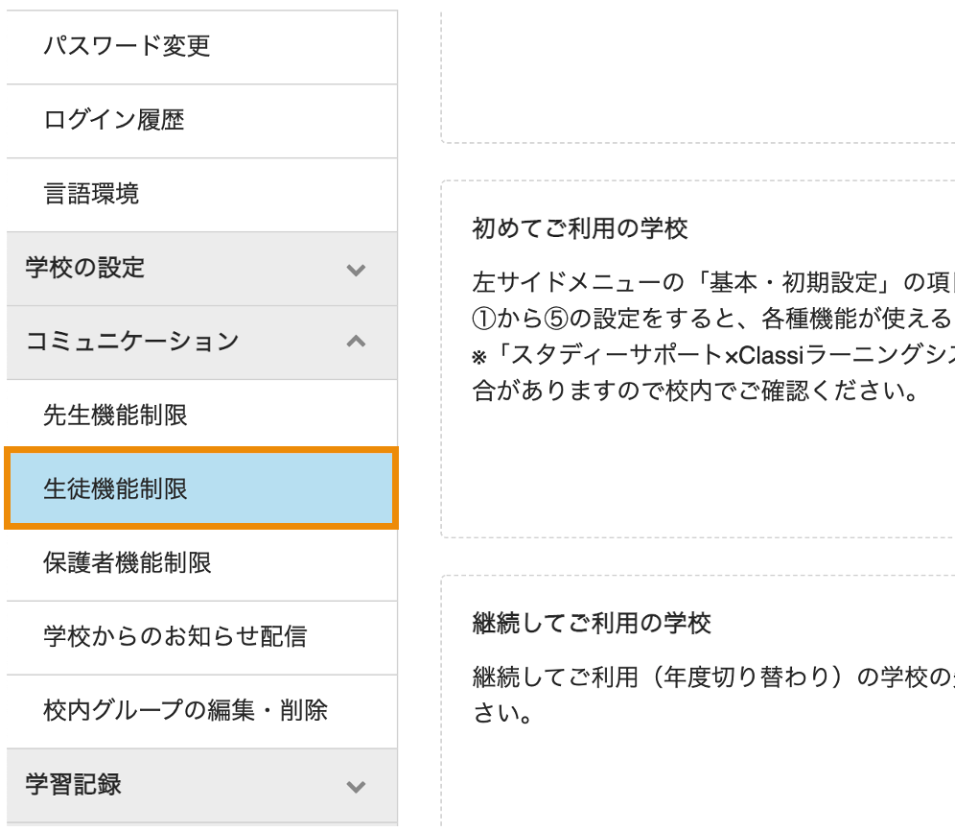Click the 学習記録 section header
This screenshot has height=831, width=955.
[x=201, y=785]
